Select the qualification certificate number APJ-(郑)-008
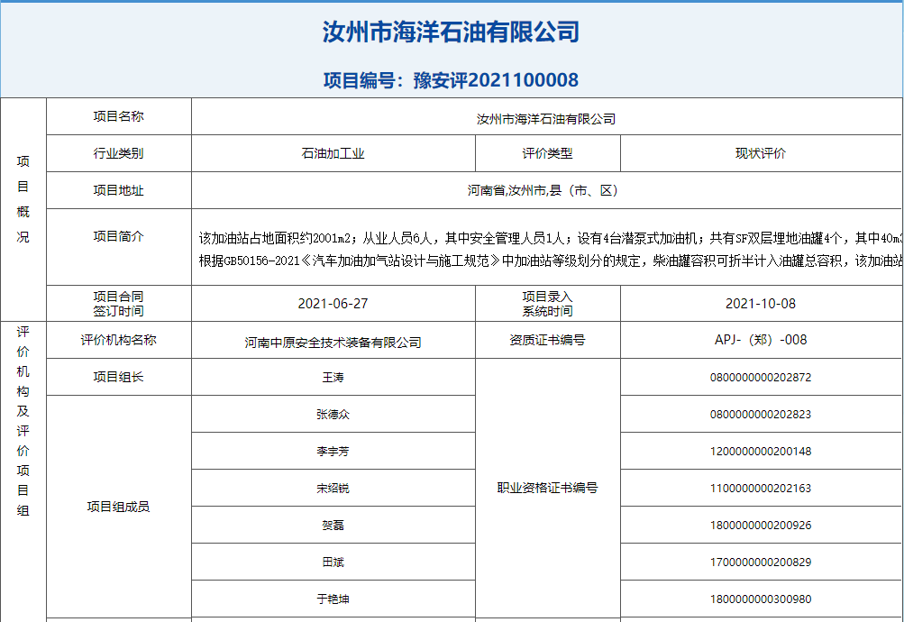The height and width of the screenshot is (622, 904). [x=760, y=340]
